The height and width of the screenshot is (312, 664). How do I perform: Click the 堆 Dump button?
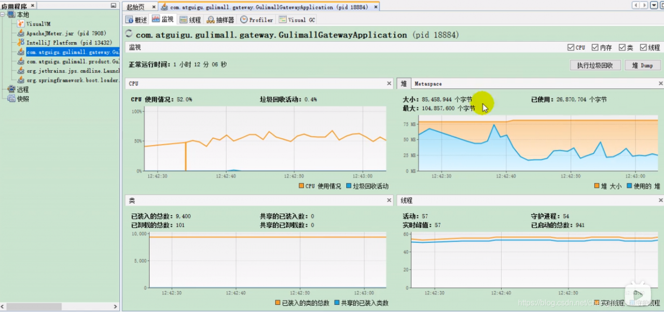click(x=643, y=65)
